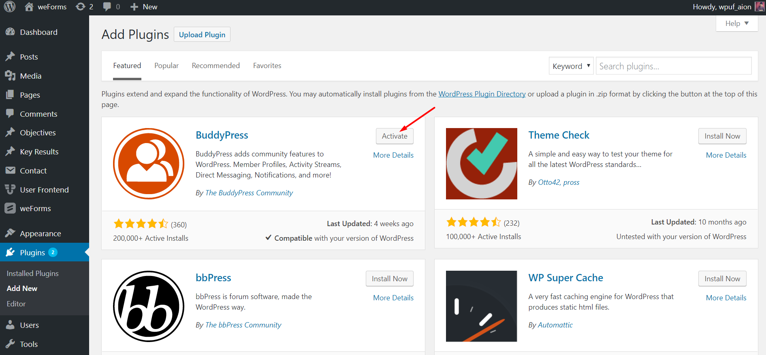This screenshot has height=355, width=766.
Task: Click the Search plugins input field
Action: [673, 66]
